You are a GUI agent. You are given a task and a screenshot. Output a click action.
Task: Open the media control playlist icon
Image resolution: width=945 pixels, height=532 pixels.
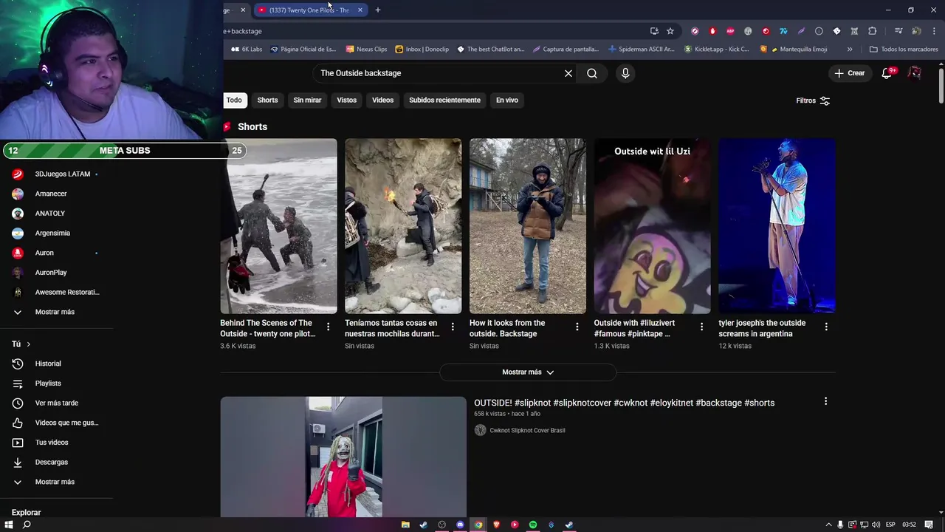[x=898, y=31]
